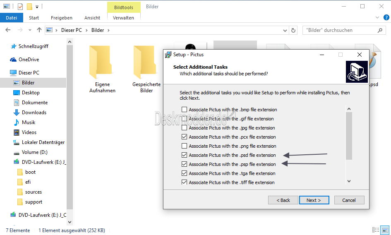Open the Verwalten ribbon tab
The image size is (391, 235).
tap(123, 18)
